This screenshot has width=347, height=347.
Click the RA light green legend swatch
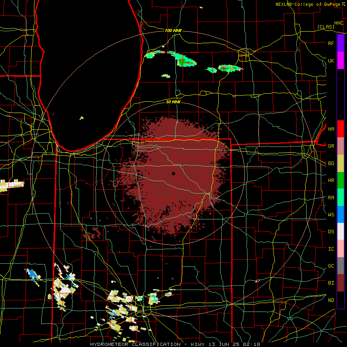click(x=340, y=197)
